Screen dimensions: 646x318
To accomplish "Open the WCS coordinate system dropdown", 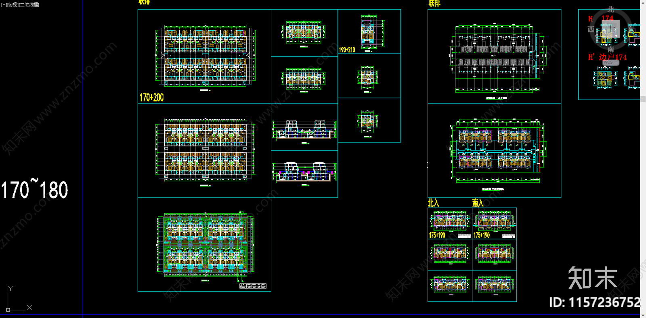I will coord(610,62).
